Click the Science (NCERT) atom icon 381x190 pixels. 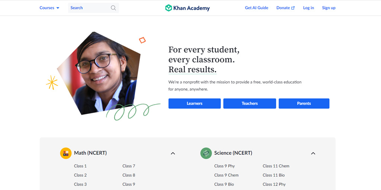(206, 153)
